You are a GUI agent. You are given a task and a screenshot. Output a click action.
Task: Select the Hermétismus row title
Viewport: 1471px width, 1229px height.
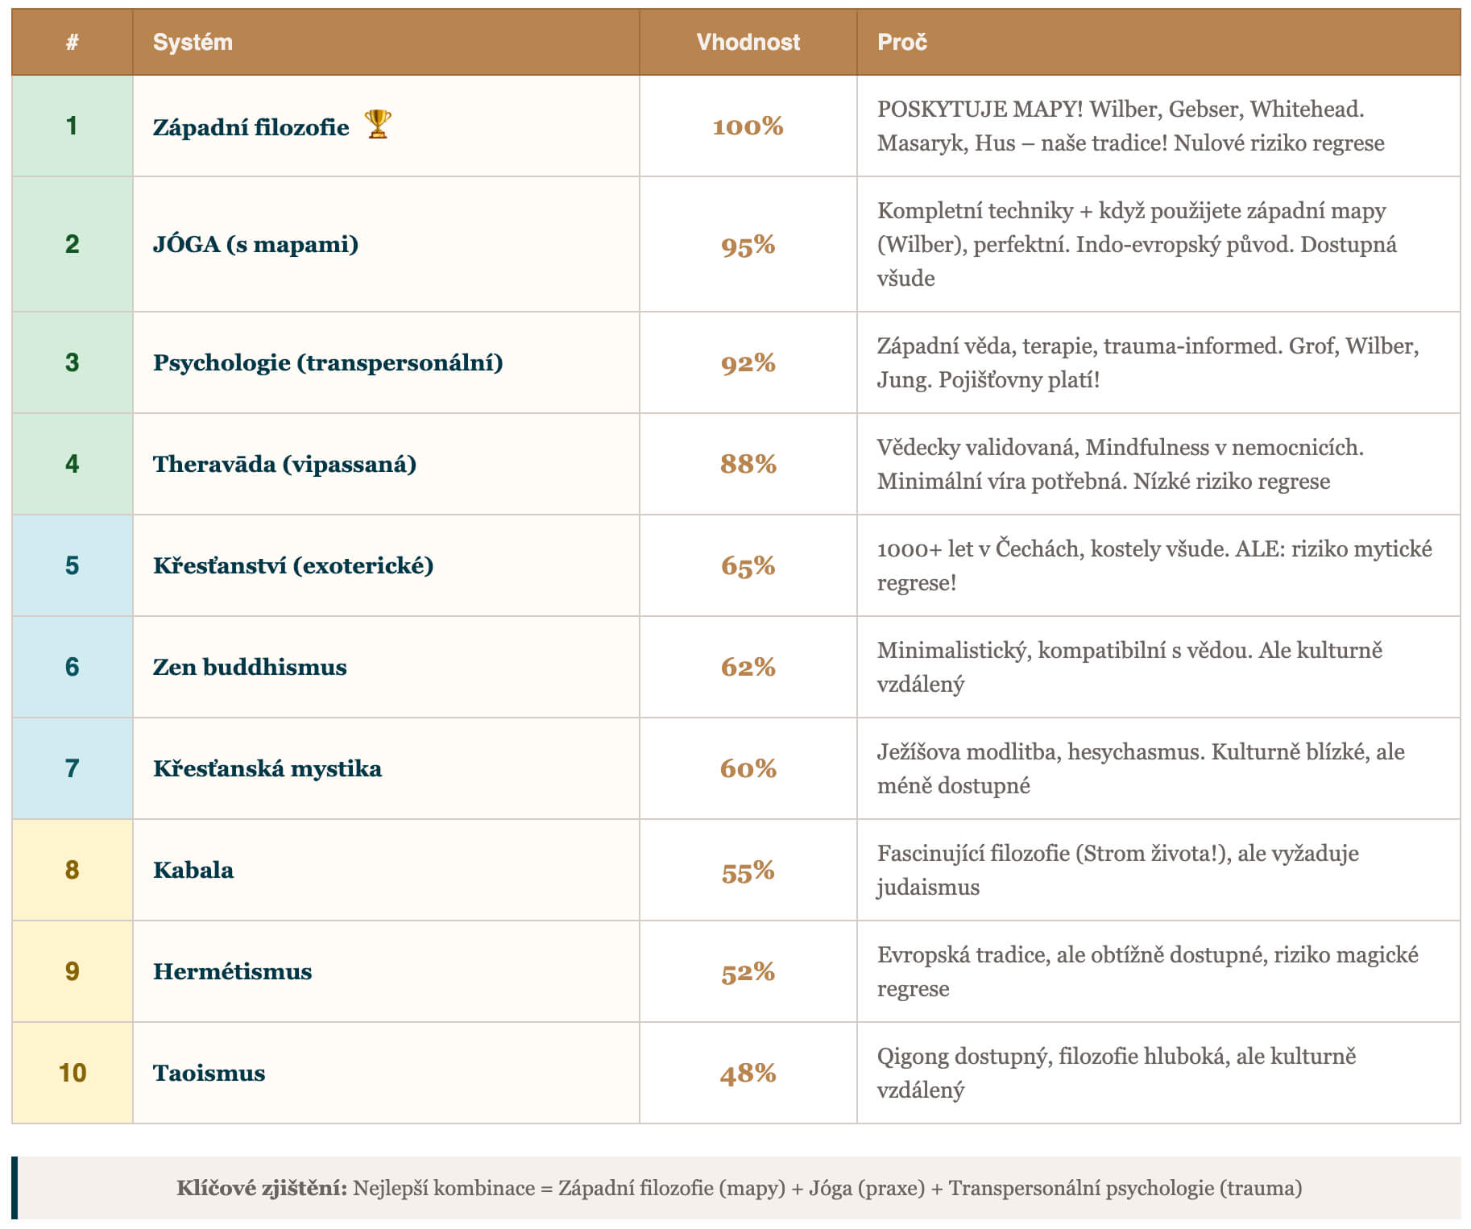(232, 971)
